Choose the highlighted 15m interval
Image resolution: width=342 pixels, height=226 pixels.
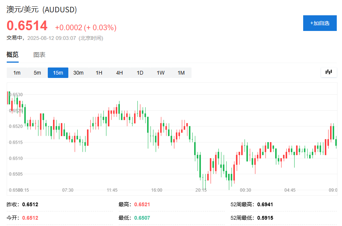[58, 73]
